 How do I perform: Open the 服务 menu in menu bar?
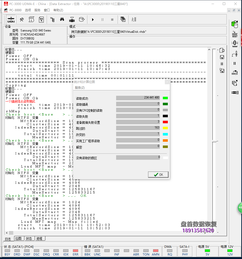point(37,10)
